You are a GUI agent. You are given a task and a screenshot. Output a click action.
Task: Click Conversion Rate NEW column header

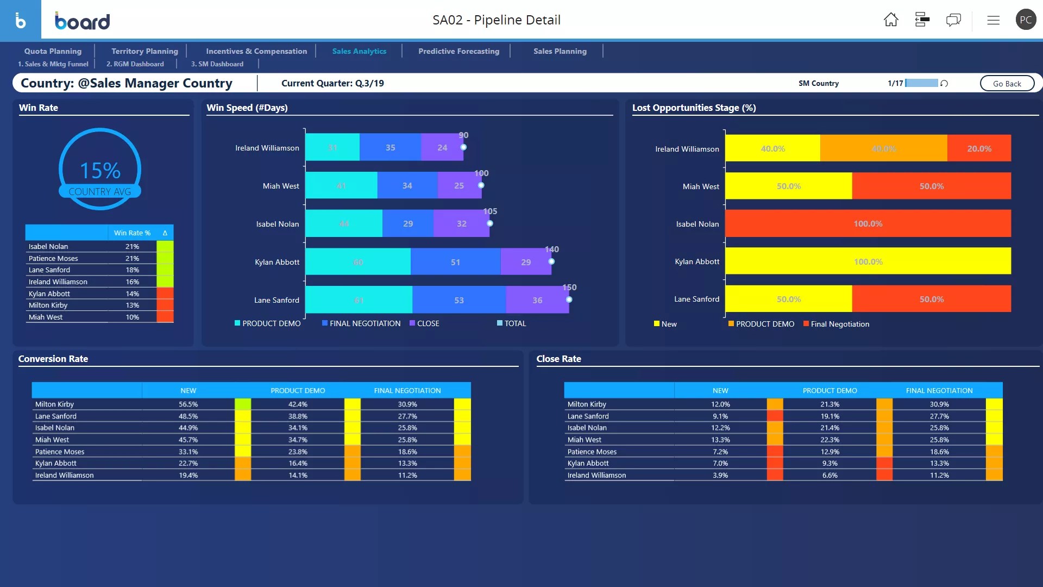(x=188, y=390)
